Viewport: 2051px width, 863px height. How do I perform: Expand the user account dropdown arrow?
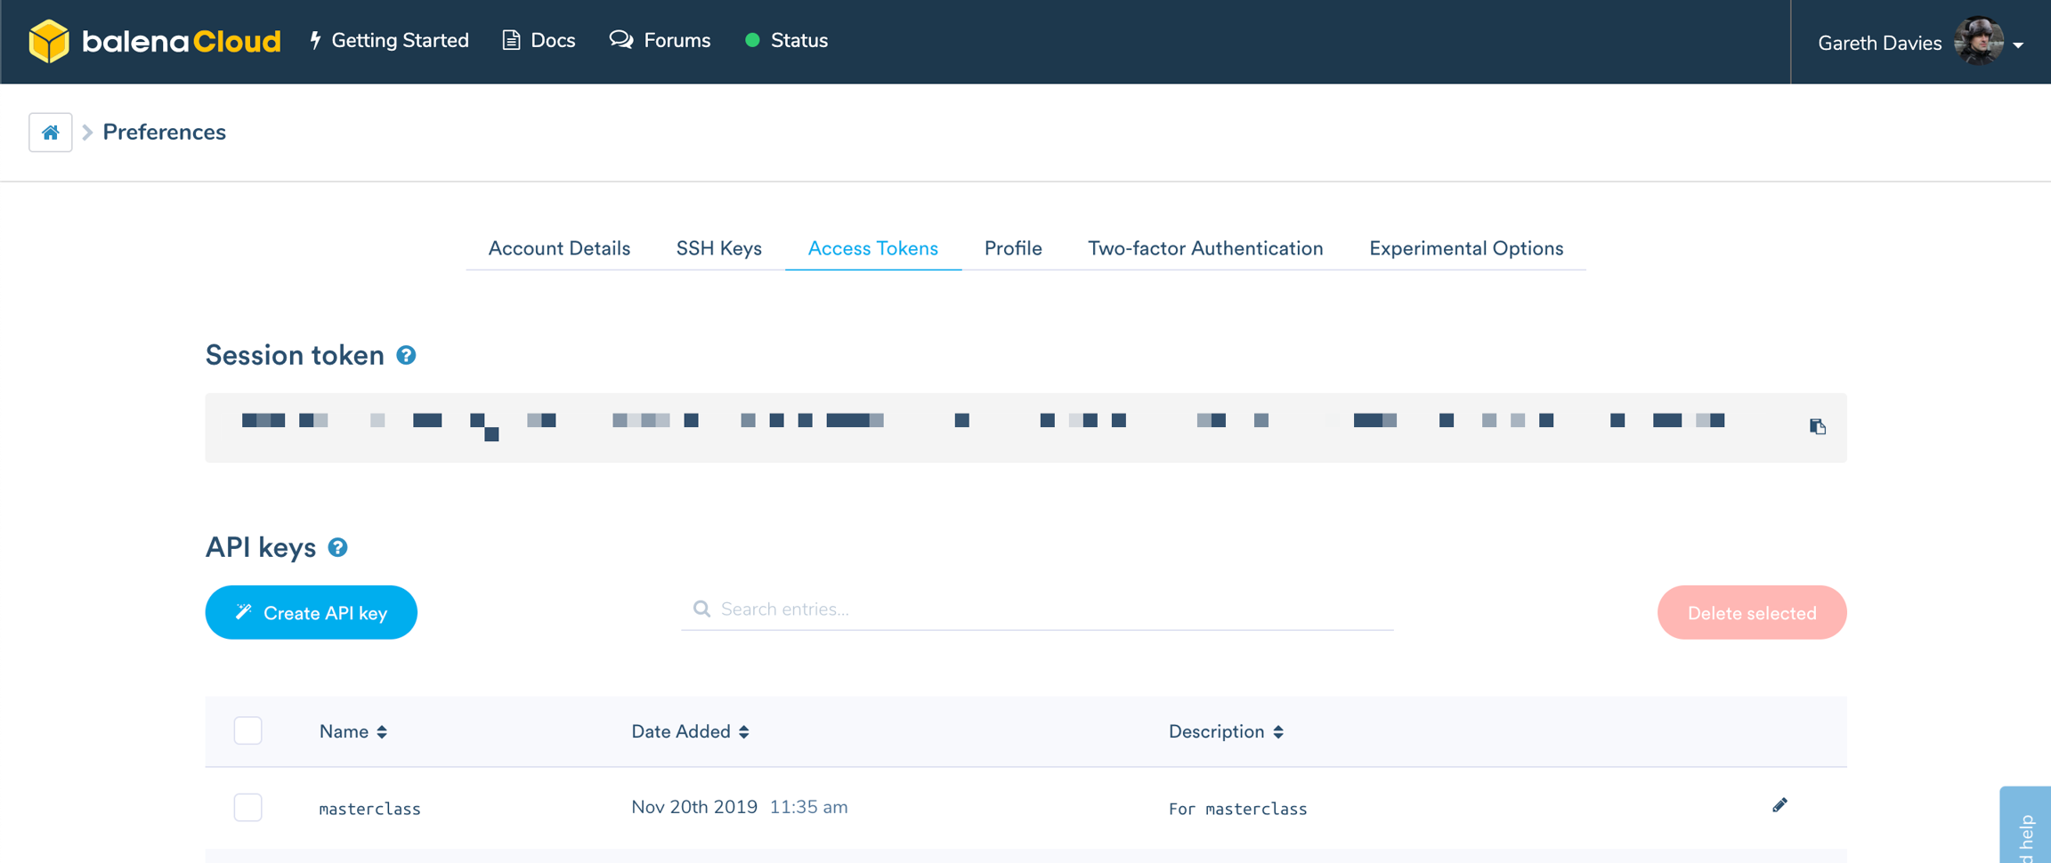(2018, 44)
